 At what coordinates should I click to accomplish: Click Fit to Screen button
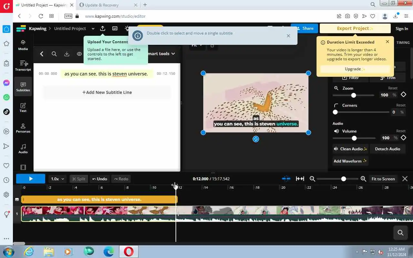(383, 179)
